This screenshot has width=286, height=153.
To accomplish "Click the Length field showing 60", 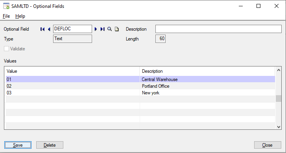I will tap(161, 39).
